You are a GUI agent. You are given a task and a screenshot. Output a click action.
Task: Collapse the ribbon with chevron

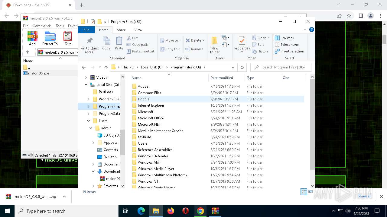coord(305,30)
